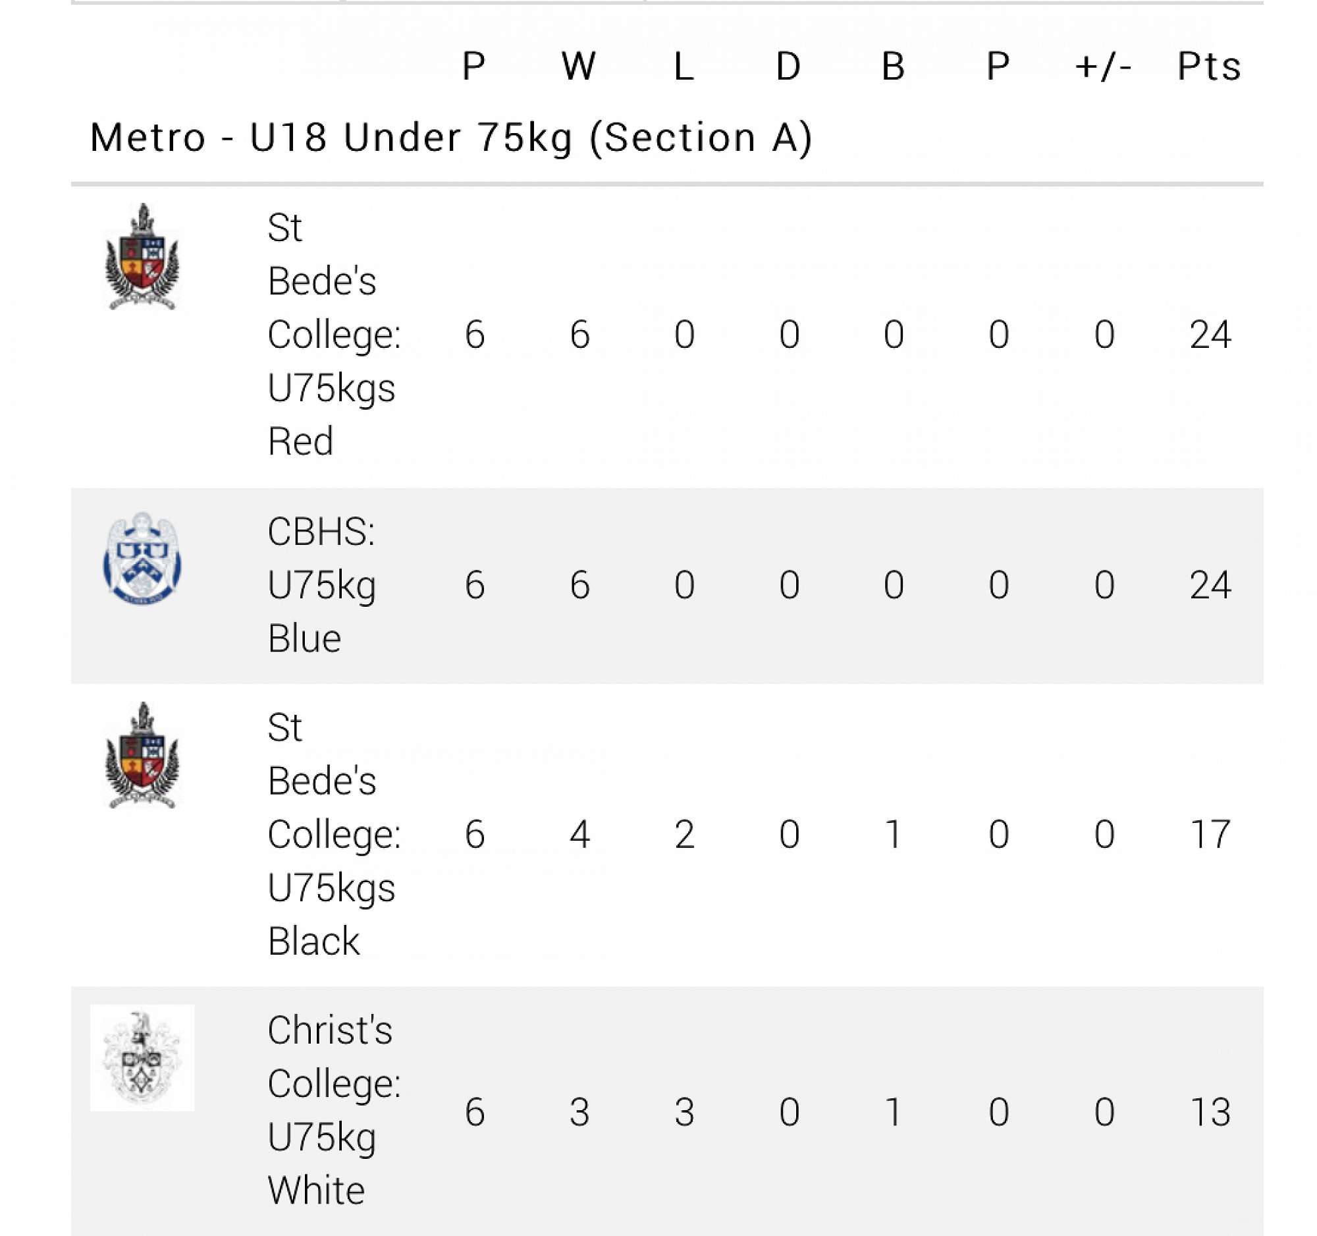Image resolution: width=1317 pixels, height=1236 pixels.
Task: Click the 13 points value for Christ's College
Action: click(1210, 1111)
